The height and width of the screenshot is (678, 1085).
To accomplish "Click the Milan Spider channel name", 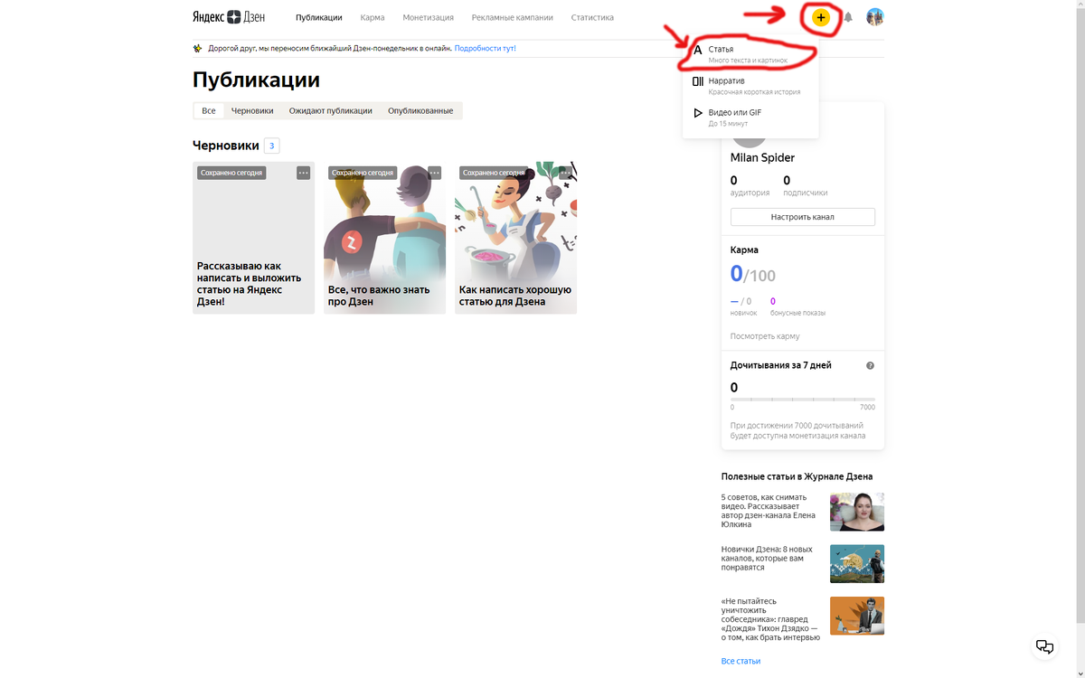I will 762,158.
